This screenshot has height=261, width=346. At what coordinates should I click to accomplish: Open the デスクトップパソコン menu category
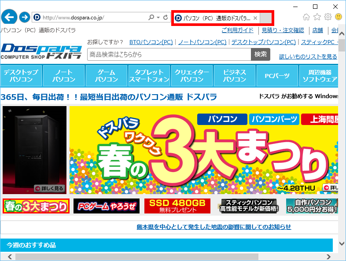coord(21,76)
